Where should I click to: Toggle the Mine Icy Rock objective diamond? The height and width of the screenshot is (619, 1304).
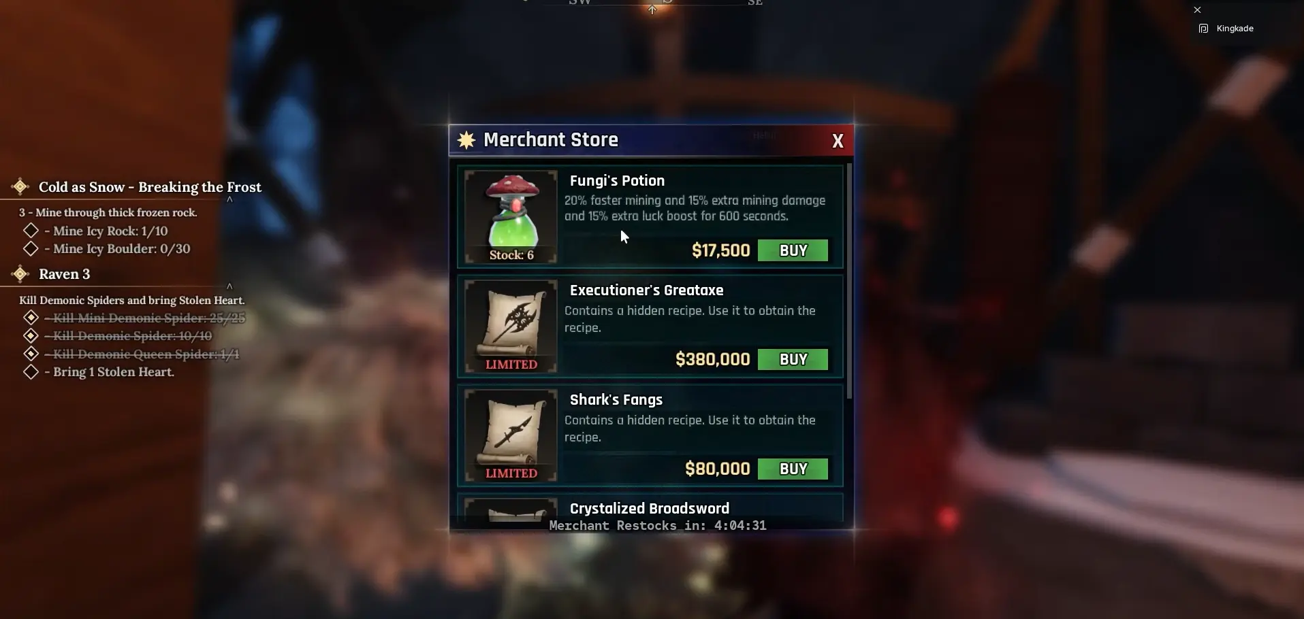pos(31,231)
